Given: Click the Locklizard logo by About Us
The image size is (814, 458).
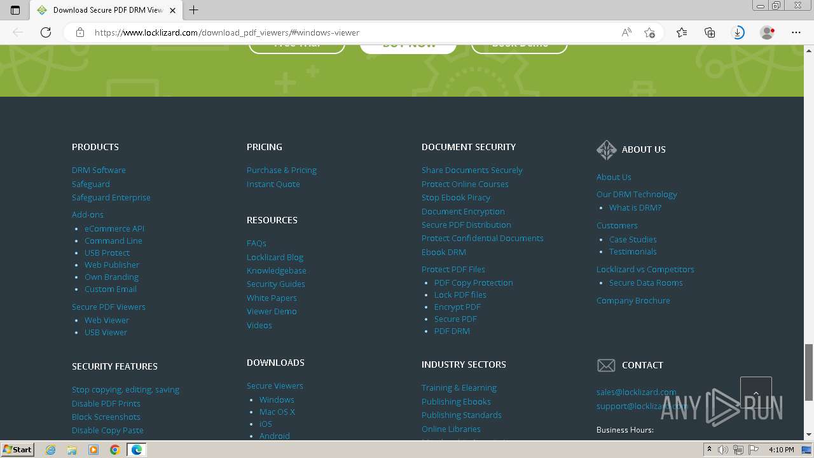Looking at the screenshot, I should coord(607,149).
